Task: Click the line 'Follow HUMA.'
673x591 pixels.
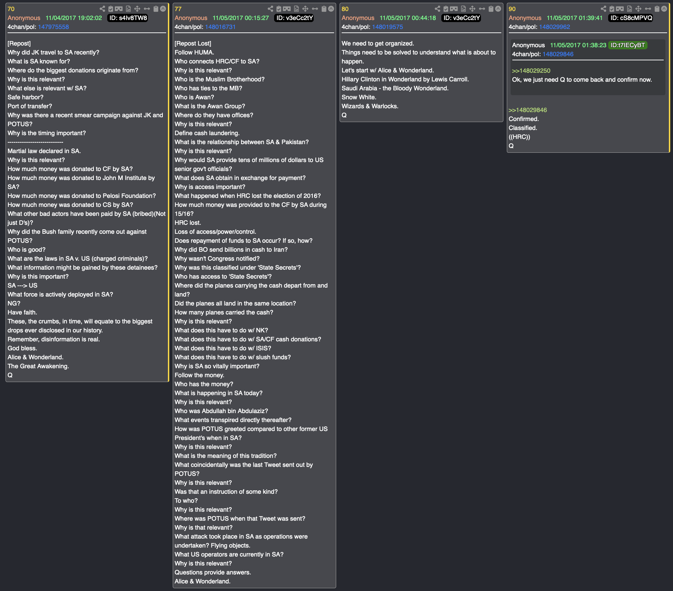Action: tap(194, 52)
